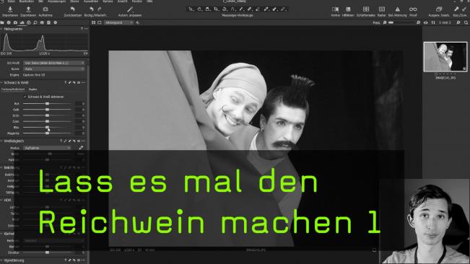Open Schwarz & Weiß help question icon
Viewport: 470px width, 264px height.
pyautogui.click(x=65, y=83)
